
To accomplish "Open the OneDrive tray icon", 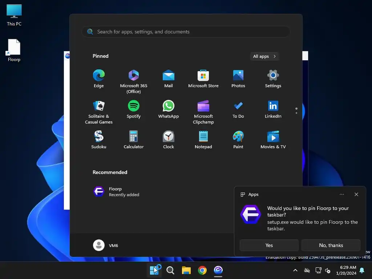I will pyautogui.click(x=307, y=270).
